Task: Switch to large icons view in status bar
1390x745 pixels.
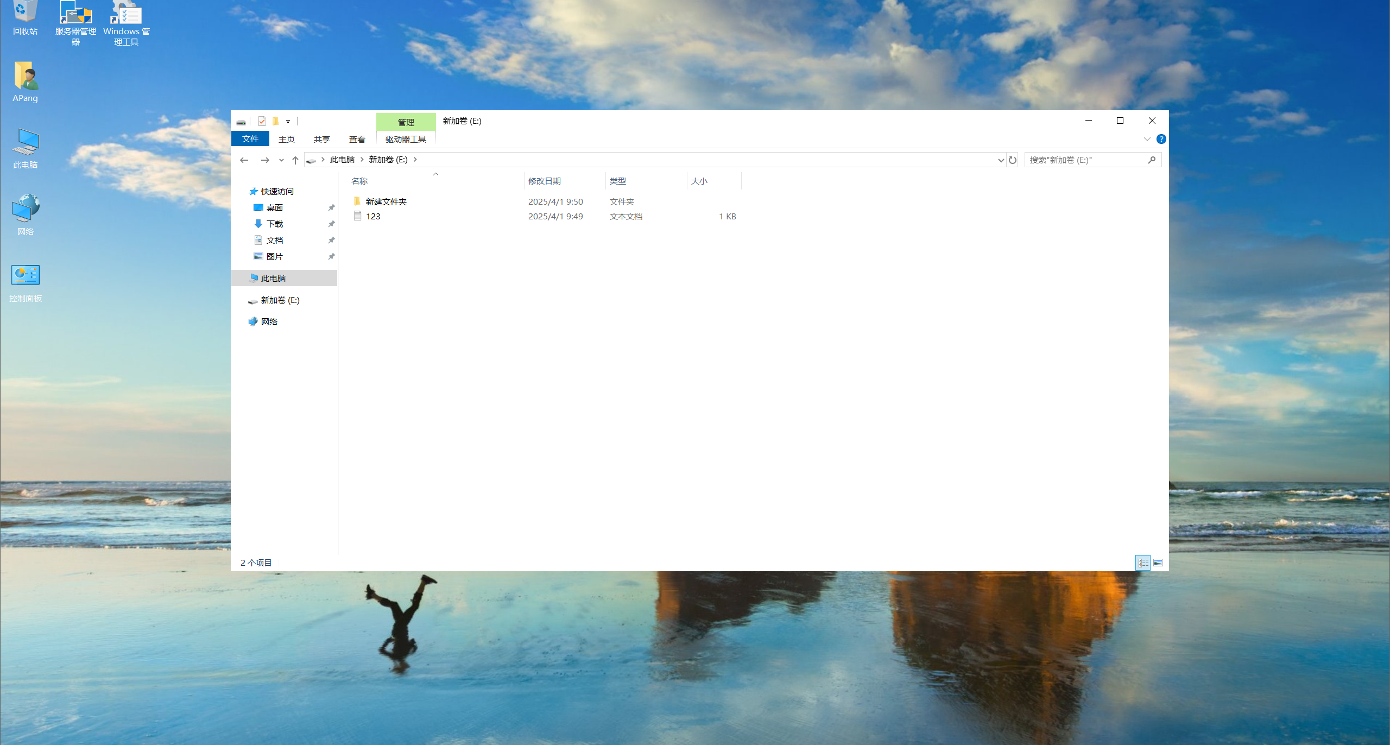Action: coord(1158,563)
